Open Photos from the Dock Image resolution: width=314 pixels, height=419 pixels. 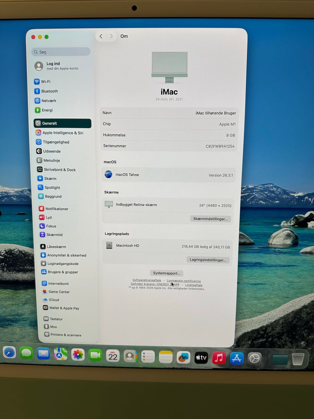78,355
